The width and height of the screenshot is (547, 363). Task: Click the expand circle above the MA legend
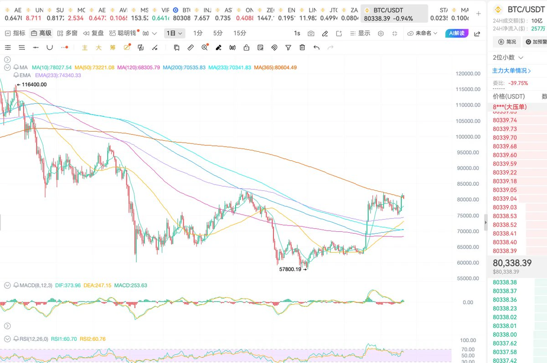pos(7,60)
